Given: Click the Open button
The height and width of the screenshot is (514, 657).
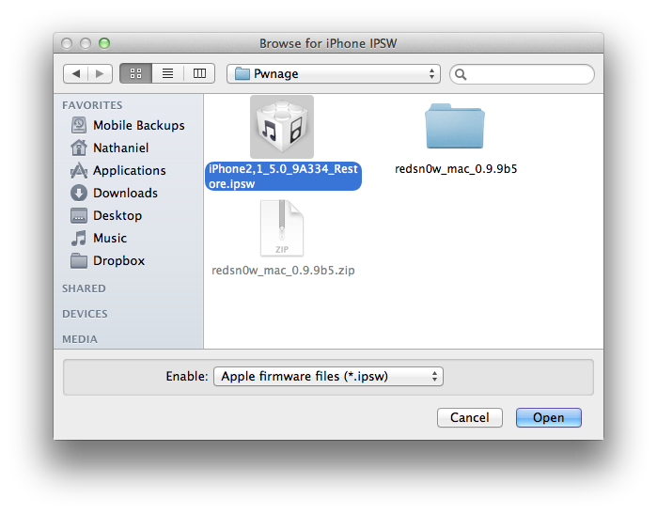Looking at the screenshot, I should click(549, 417).
